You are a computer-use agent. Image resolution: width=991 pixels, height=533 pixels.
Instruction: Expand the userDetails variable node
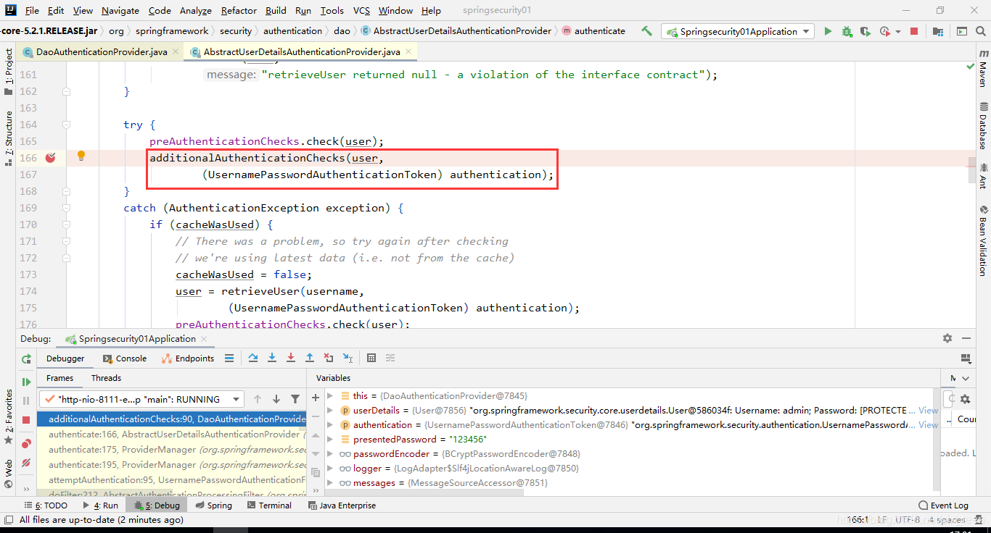(330, 411)
